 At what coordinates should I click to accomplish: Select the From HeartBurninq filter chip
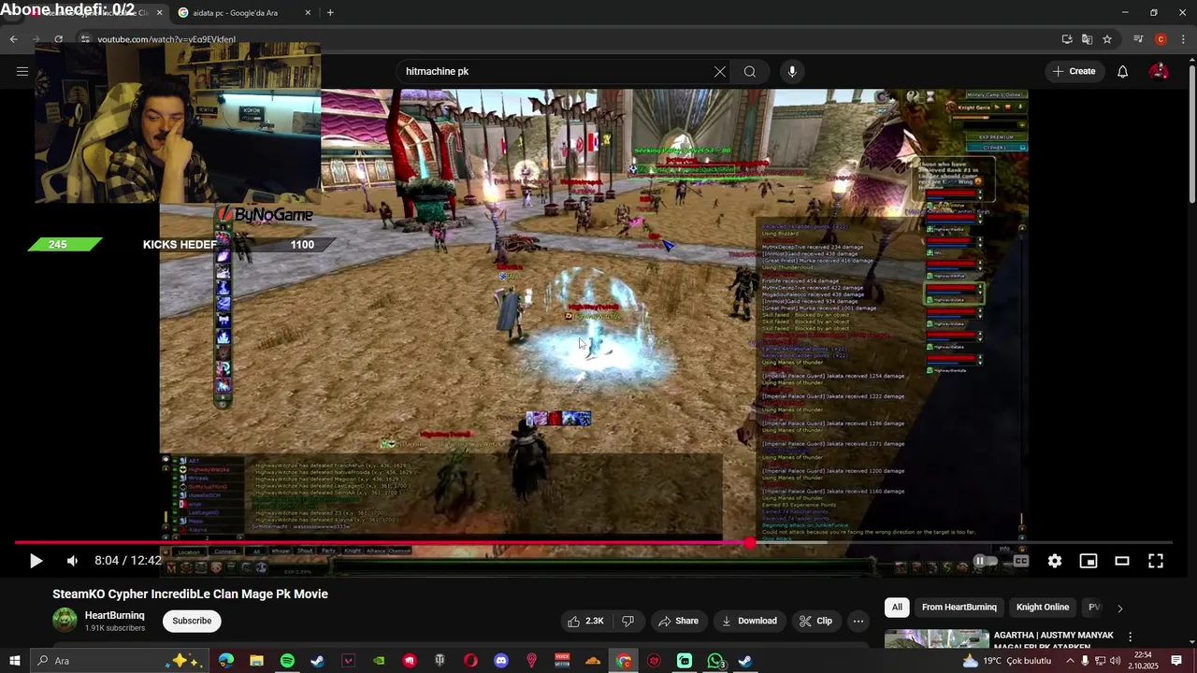[x=959, y=608]
